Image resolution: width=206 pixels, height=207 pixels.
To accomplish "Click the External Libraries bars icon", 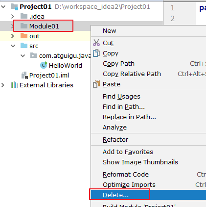I will [x=14, y=85].
